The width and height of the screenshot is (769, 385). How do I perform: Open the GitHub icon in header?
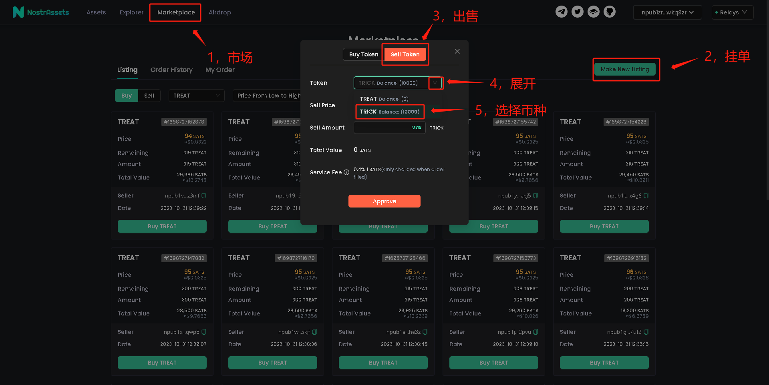pos(610,12)
